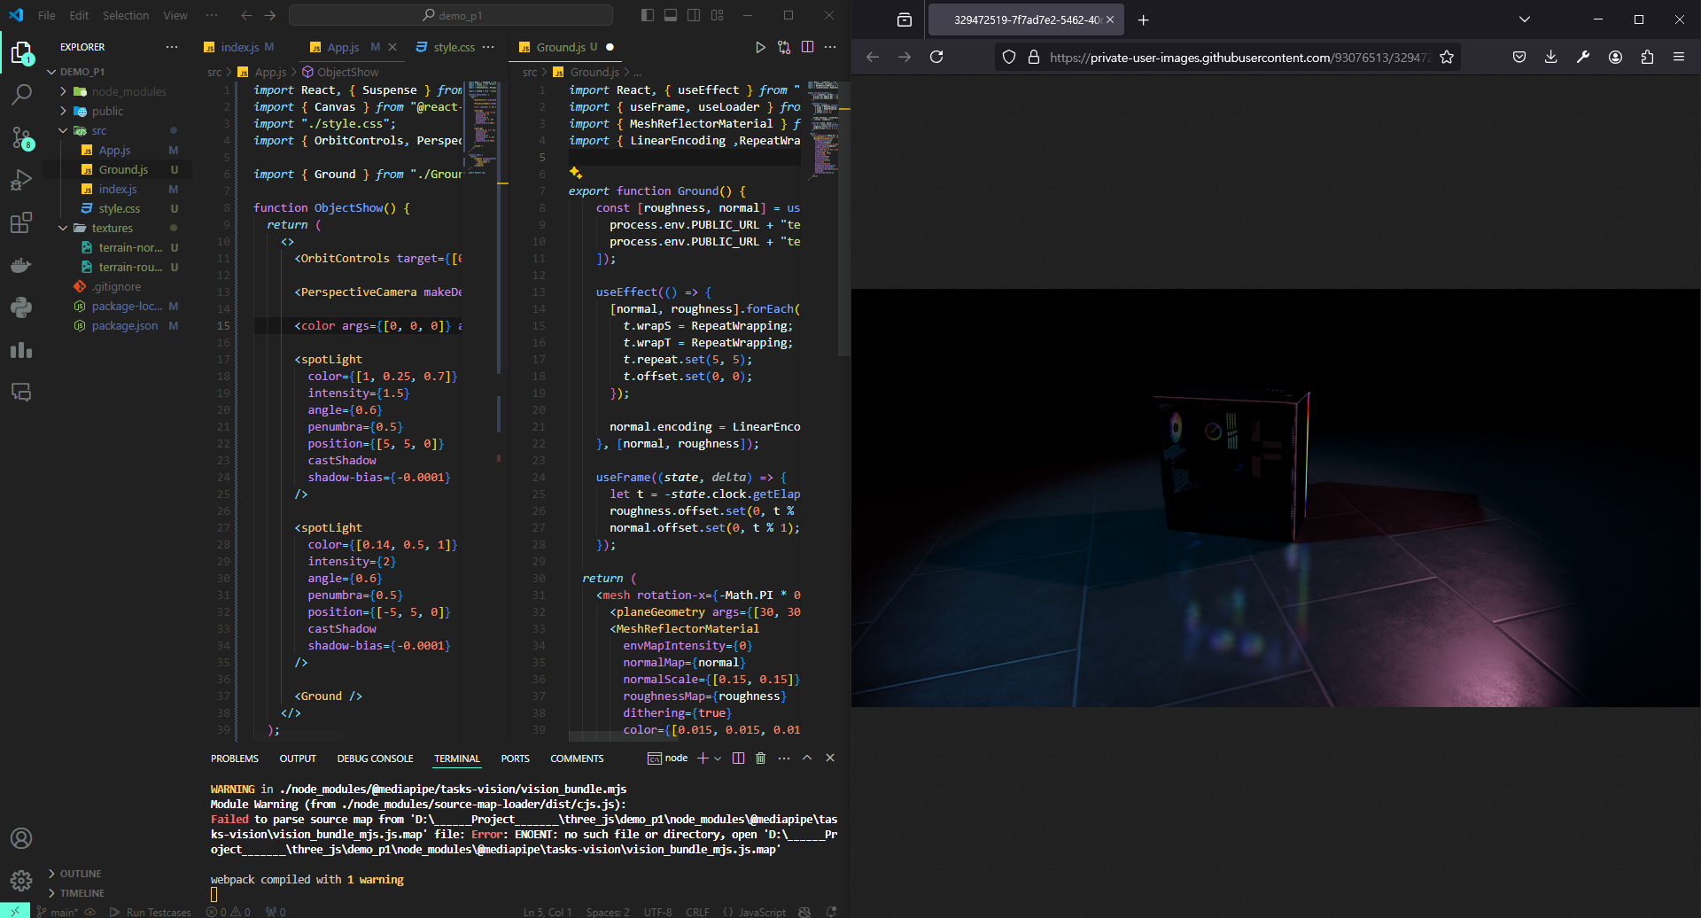
Task: Open the new terminal launch profile dropdown
Action: (x=718, y=759)
